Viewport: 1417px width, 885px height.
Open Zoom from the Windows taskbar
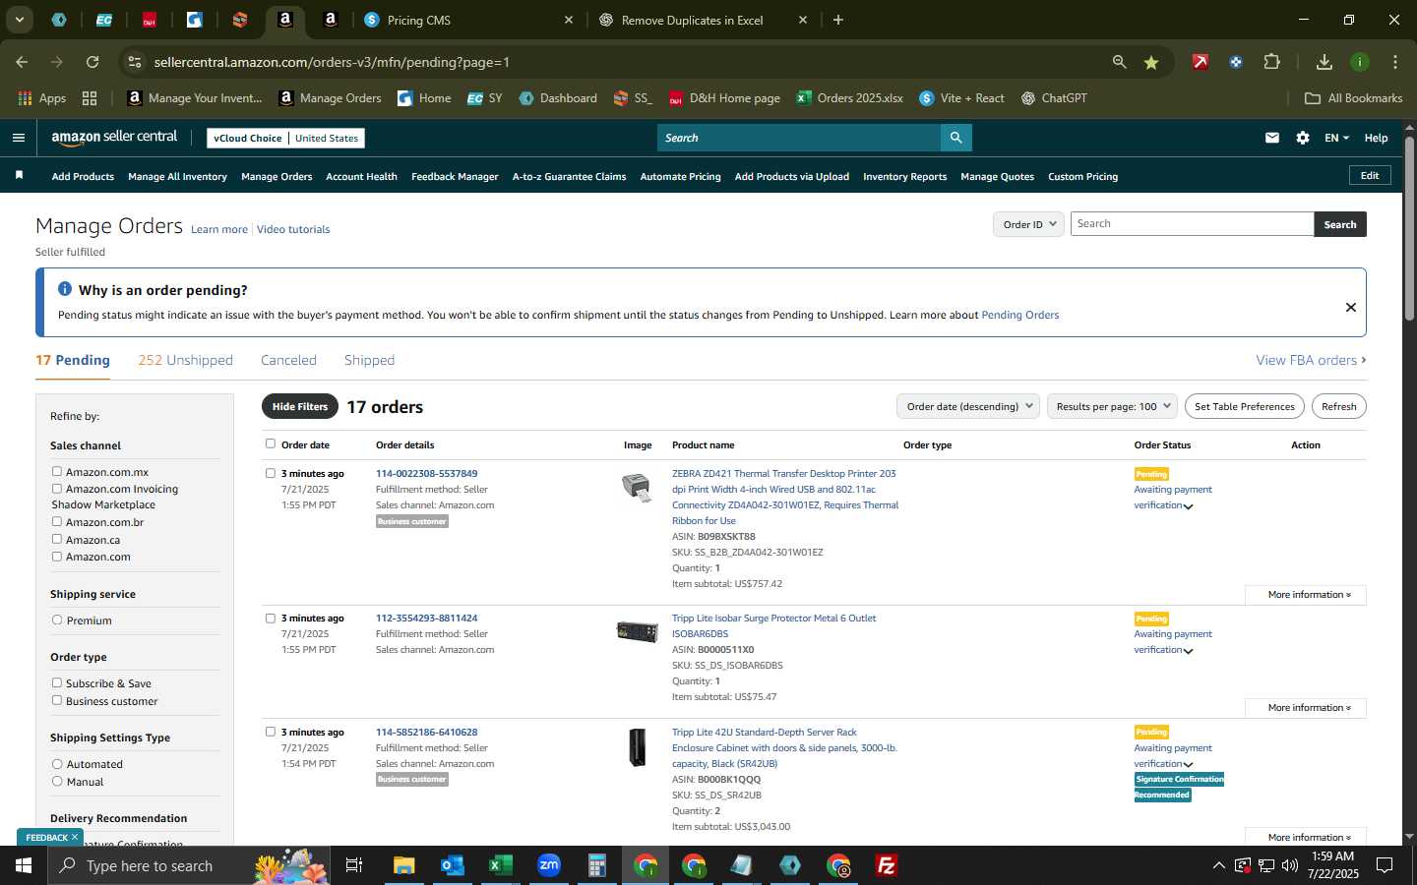pyautogui.click(x=548, y=865)
